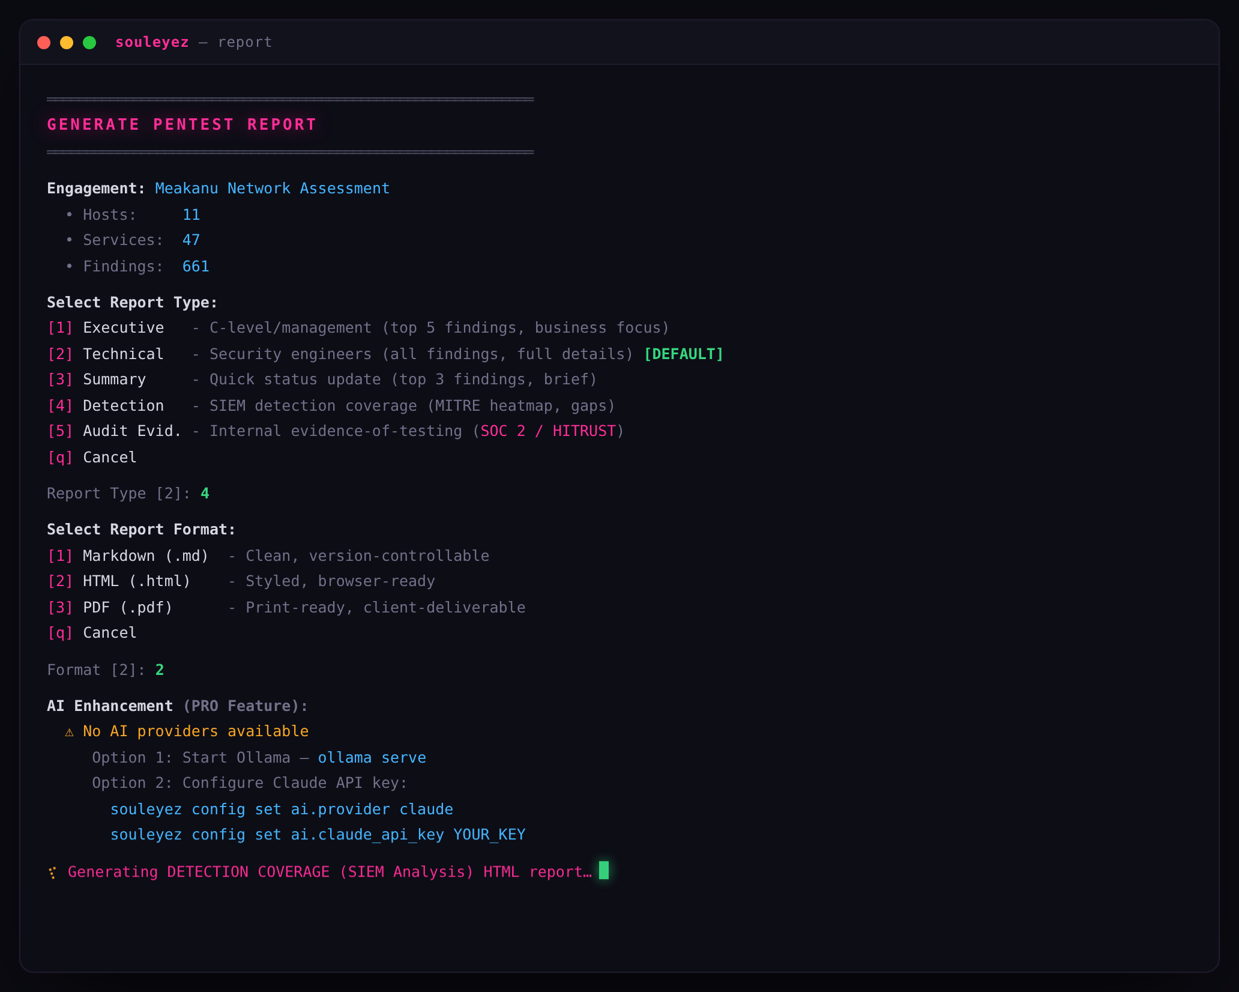Click the entered format value '2'
Screen dimensions: 1239x992
(160, 670)
